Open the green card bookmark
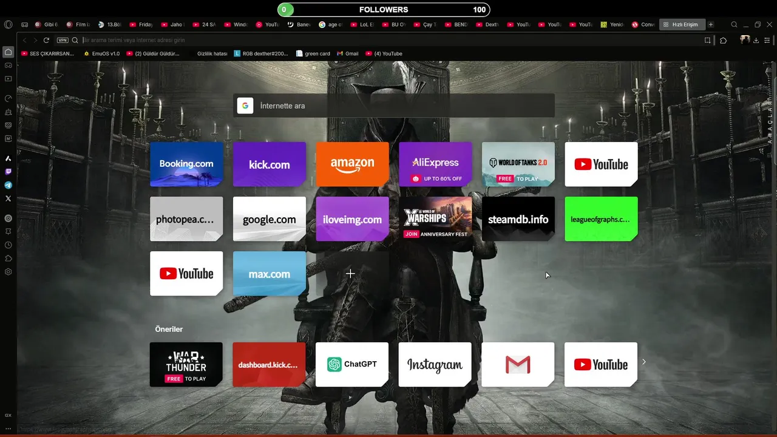The image size is (777, 437). [x=313, y=53]
